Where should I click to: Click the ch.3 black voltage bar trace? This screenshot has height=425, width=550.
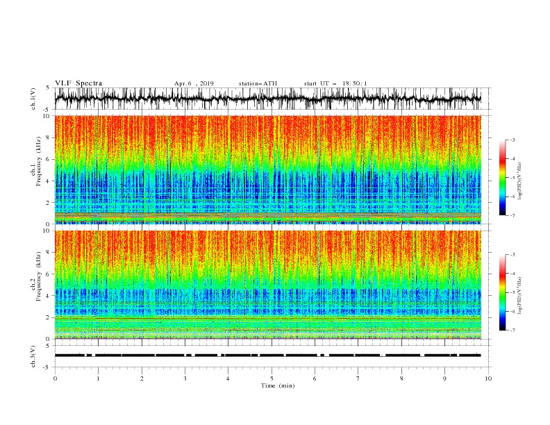[267, 356]
